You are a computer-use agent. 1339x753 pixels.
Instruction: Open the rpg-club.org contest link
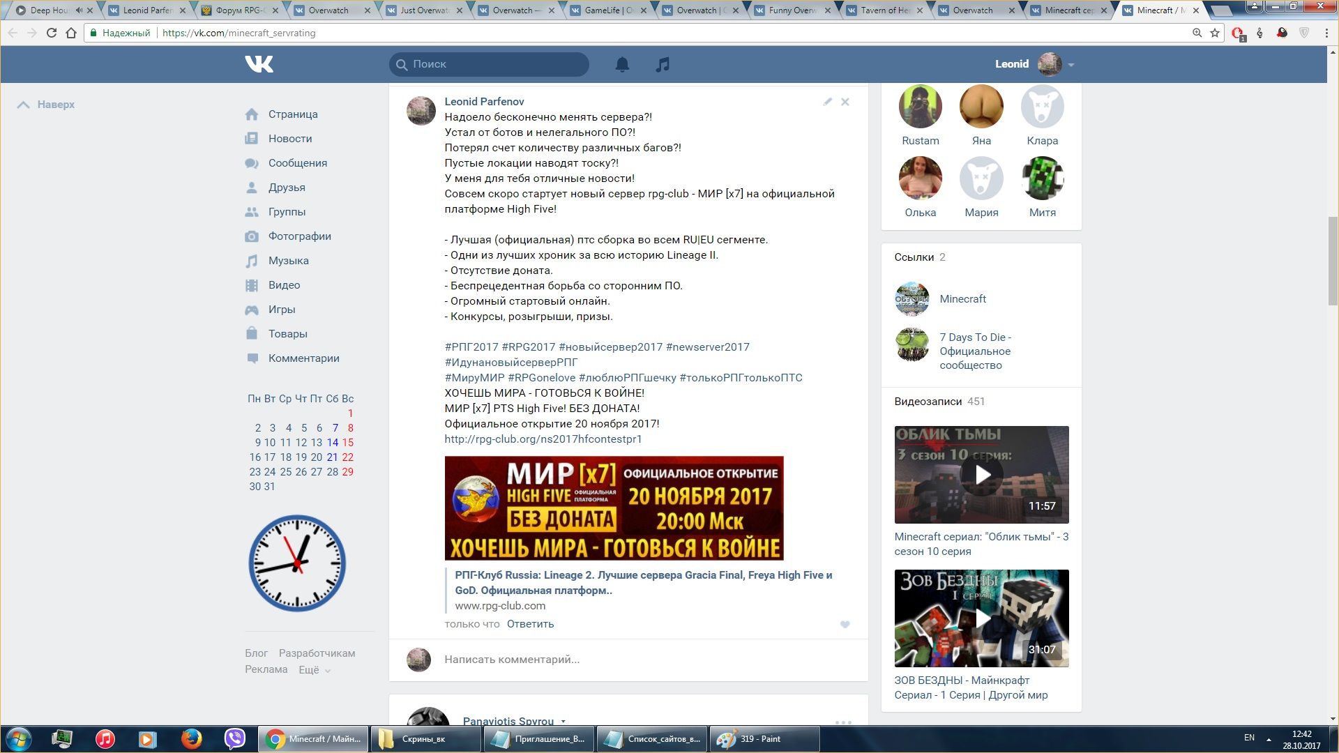pos(543,439)
